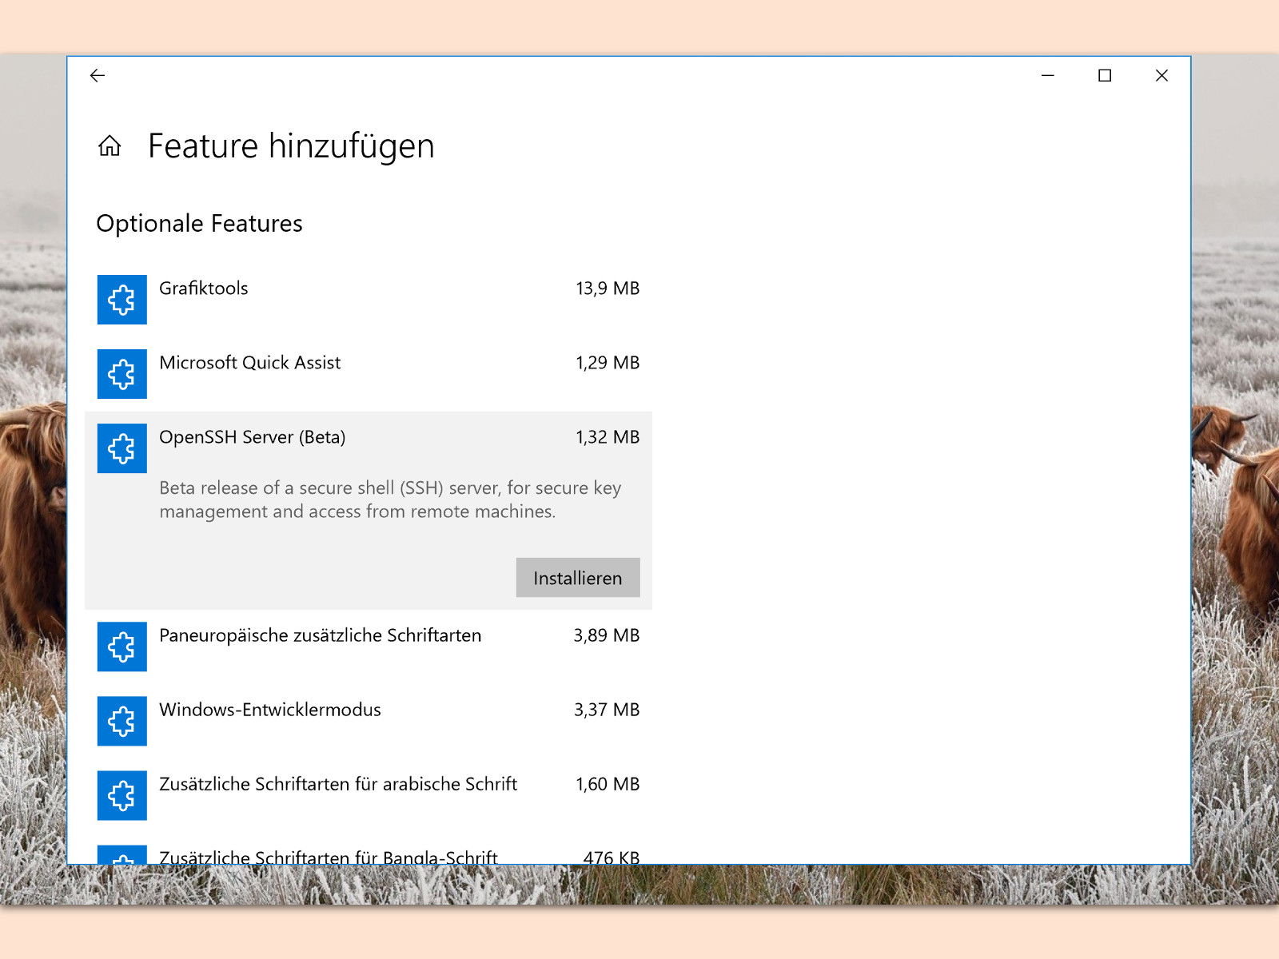1279x959 pixels.
Task: Close the settings window
Action: 1161,75
